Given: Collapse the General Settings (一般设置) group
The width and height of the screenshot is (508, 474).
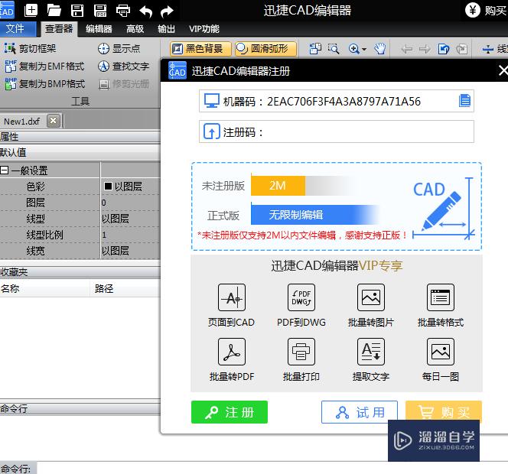Looking at the screenshot, I should pyautogui.click(x=5, y=170).
